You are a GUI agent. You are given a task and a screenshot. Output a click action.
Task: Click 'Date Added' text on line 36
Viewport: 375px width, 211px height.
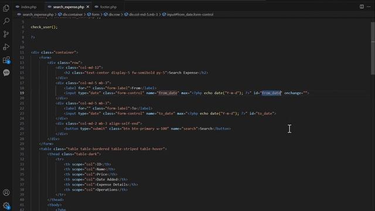coord(107,179)
